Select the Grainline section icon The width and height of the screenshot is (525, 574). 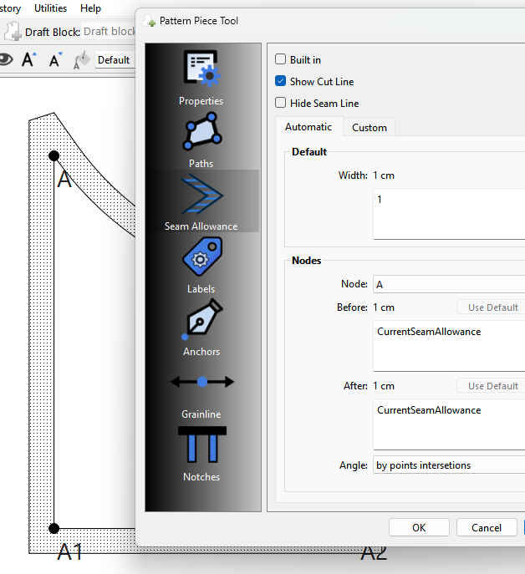201,389
